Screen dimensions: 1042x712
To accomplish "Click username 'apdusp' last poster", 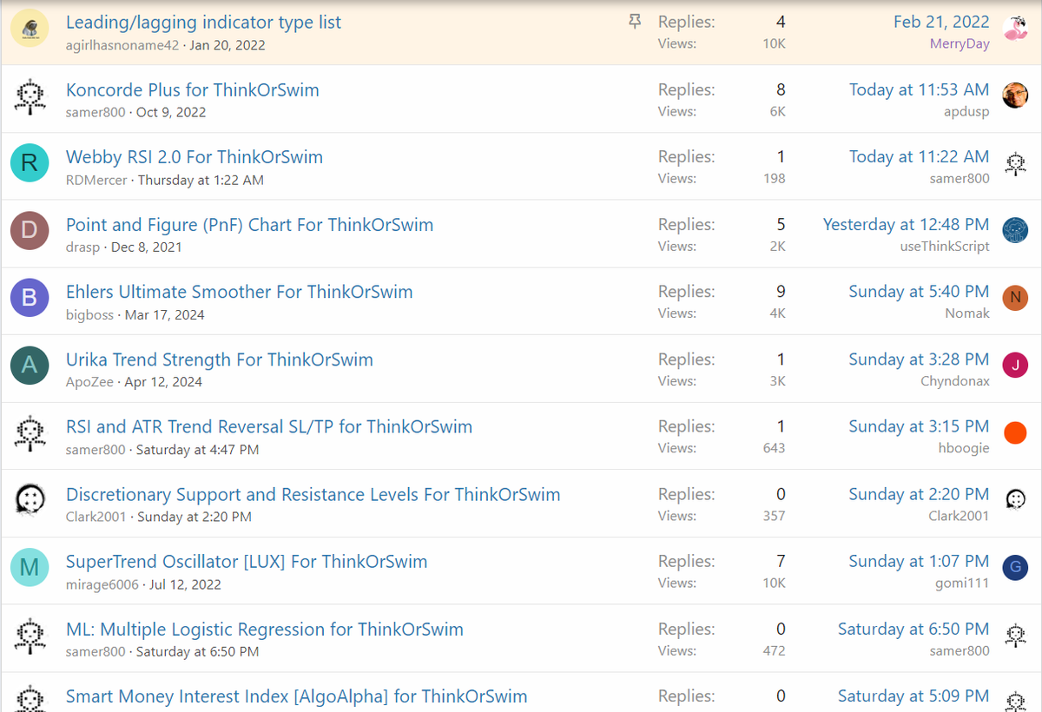I will tap(966, 111).
